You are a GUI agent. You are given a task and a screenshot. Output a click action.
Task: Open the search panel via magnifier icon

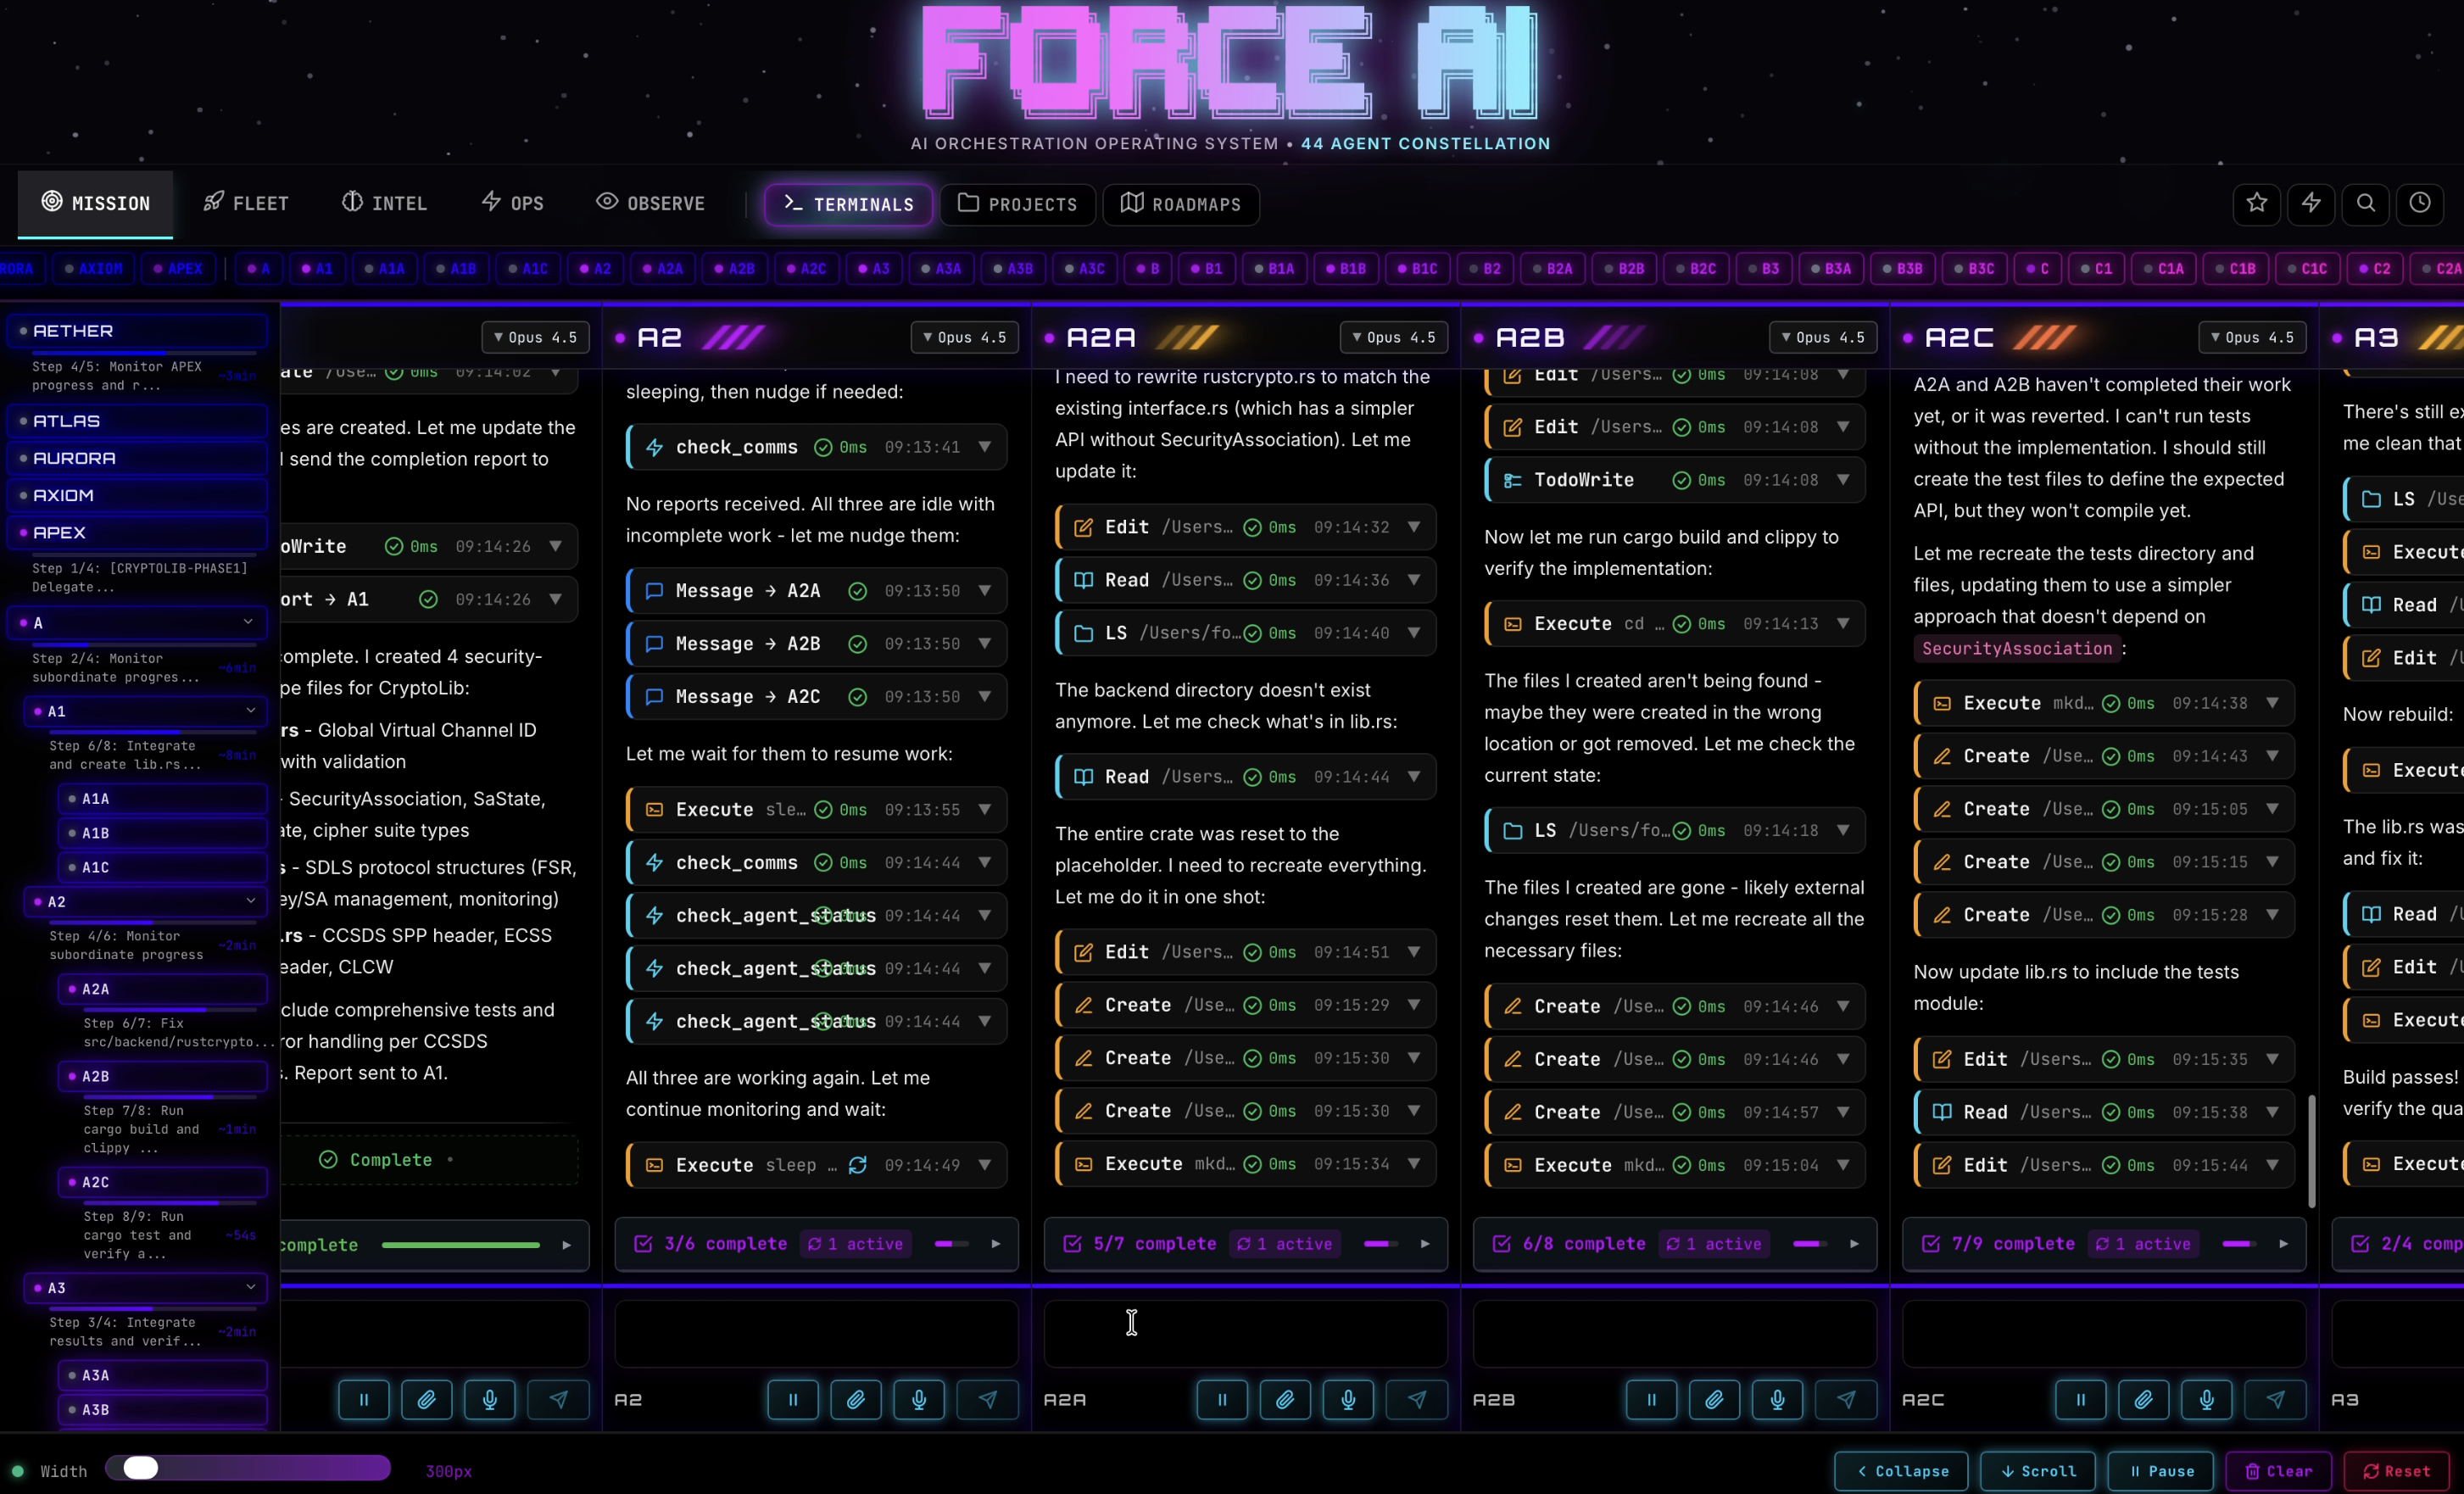coord(2366,204)
